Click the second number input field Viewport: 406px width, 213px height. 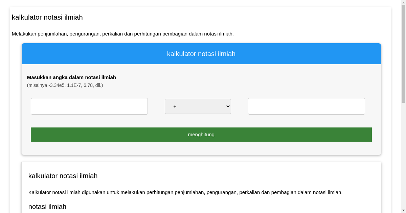[x=306, y=106]
